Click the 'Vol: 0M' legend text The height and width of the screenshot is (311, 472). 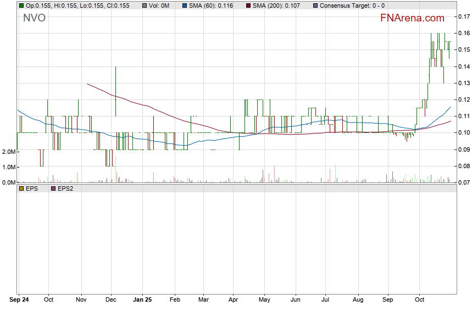(160, 5)
